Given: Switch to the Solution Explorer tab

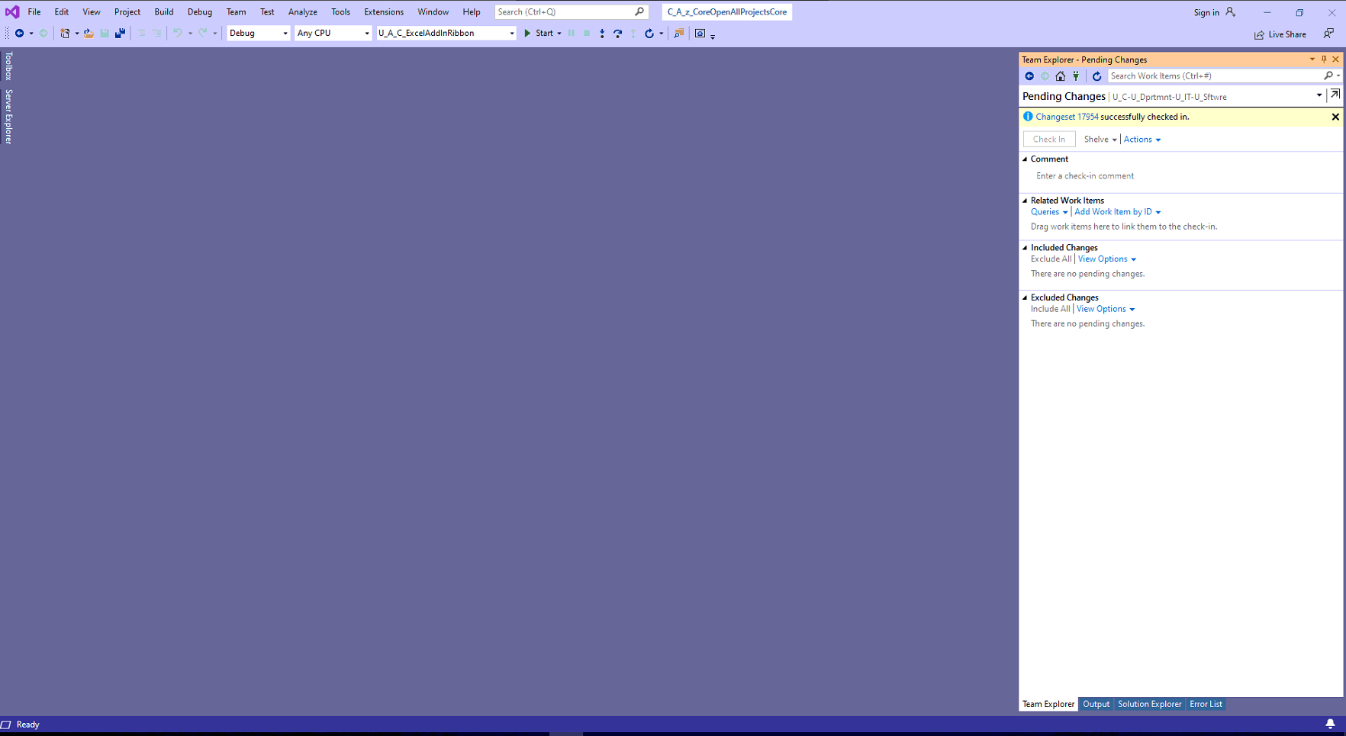Looking at the screenshot, I should pyautogui.click(x=1149, y=704).
